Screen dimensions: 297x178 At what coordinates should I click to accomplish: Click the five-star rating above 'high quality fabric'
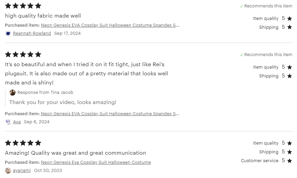coord(23,6)
